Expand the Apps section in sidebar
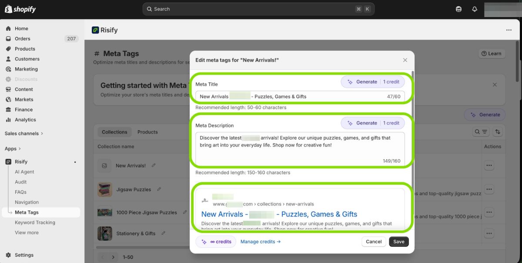This screenshot has height=263, width=522. pyautogui.click(x=13, y=149)
